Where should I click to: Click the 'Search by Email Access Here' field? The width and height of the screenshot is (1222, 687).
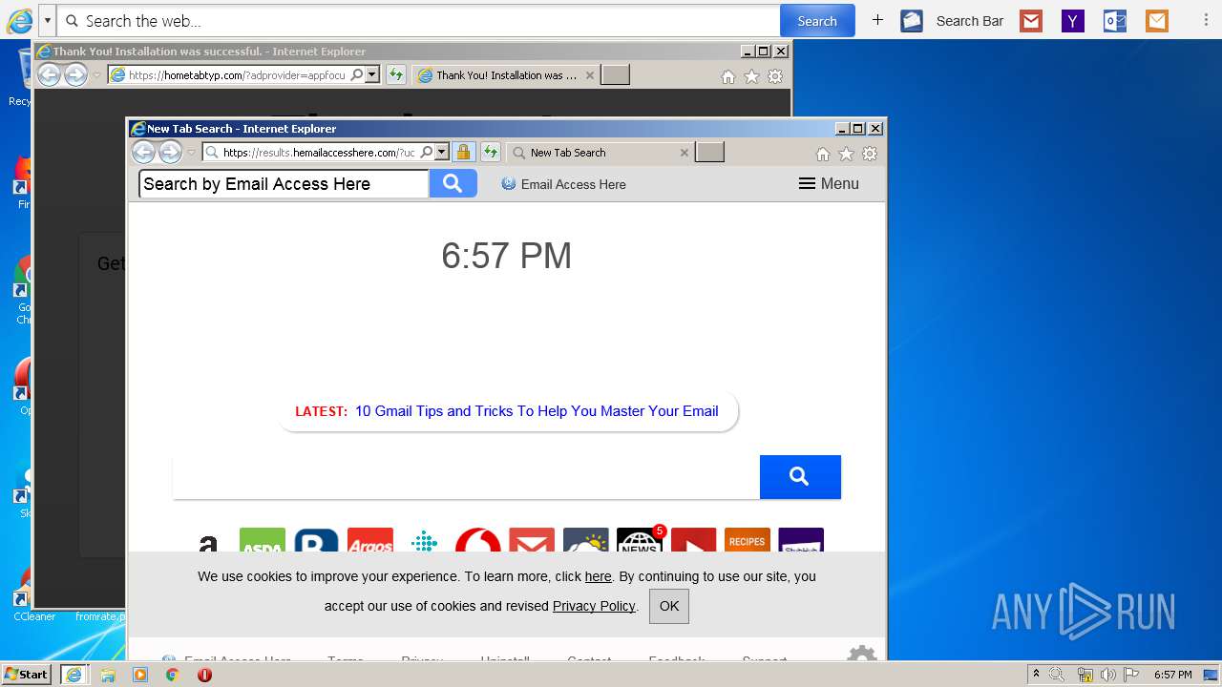(284, 184)
